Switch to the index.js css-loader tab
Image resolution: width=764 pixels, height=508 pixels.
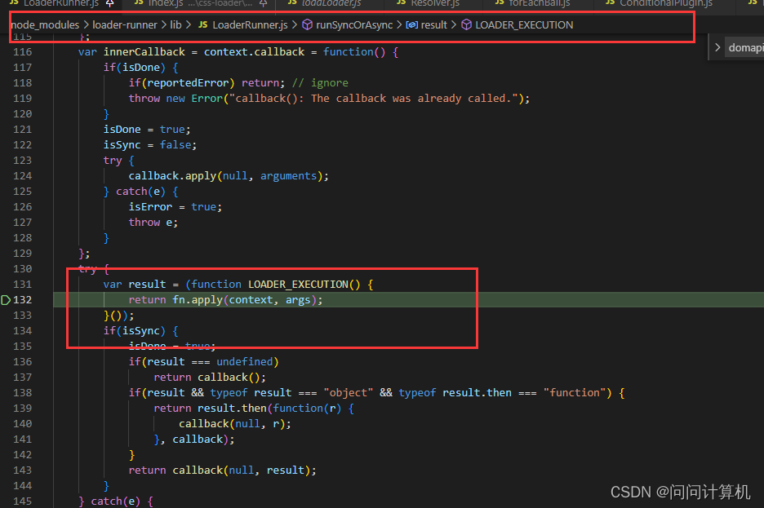pyautogui.click(x=201, y=4)
